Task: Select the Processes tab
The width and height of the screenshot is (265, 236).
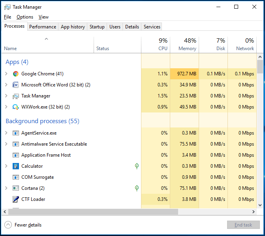Action: click(x=14, y=26)
